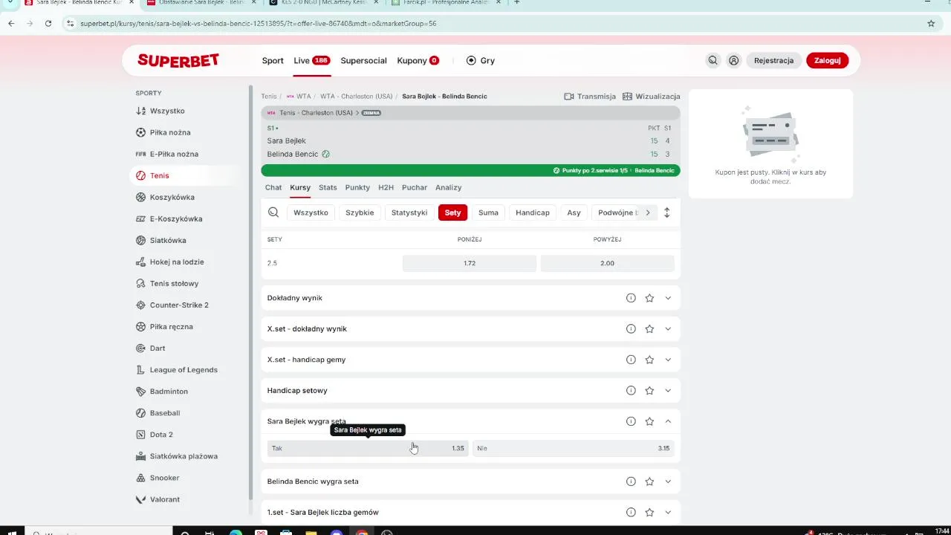Click the Dart icon in sidebar

(141, 348)
